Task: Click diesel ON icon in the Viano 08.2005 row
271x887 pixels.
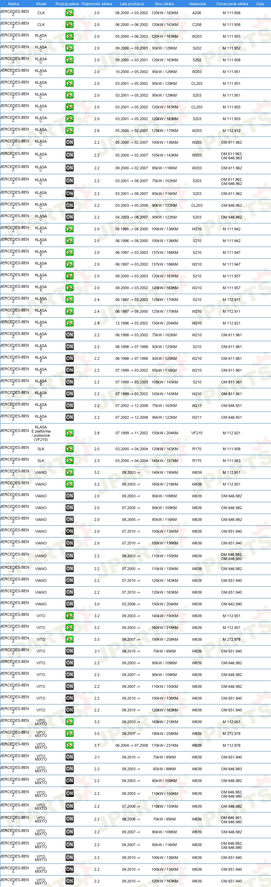Action: 69,520
